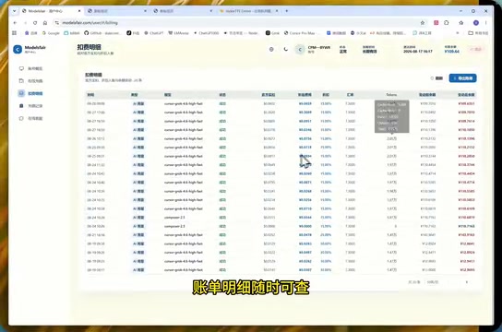This screenshot has height=332, width=502.
Task: Toggle dark mode with the moon icon
Action: tap(285, 49)
